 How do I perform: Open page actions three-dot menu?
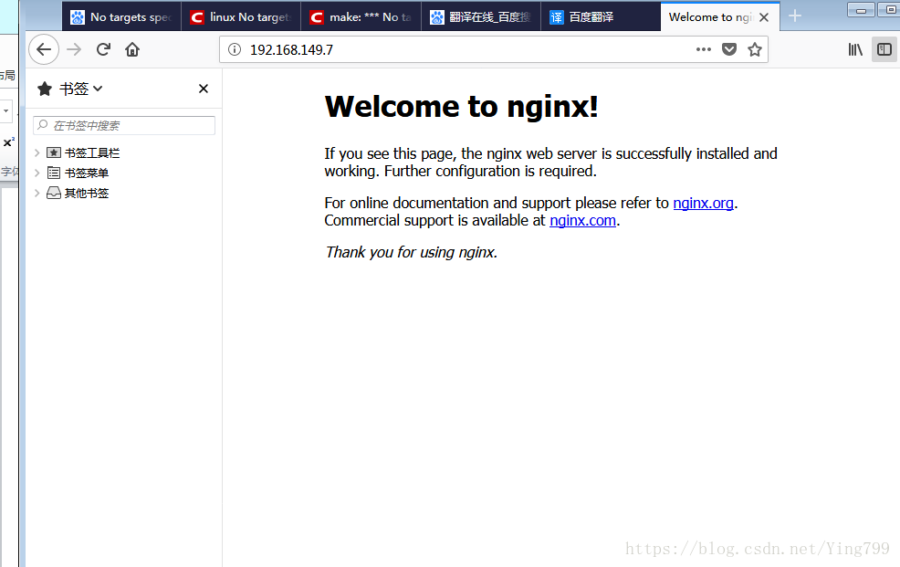pos(703,50)
